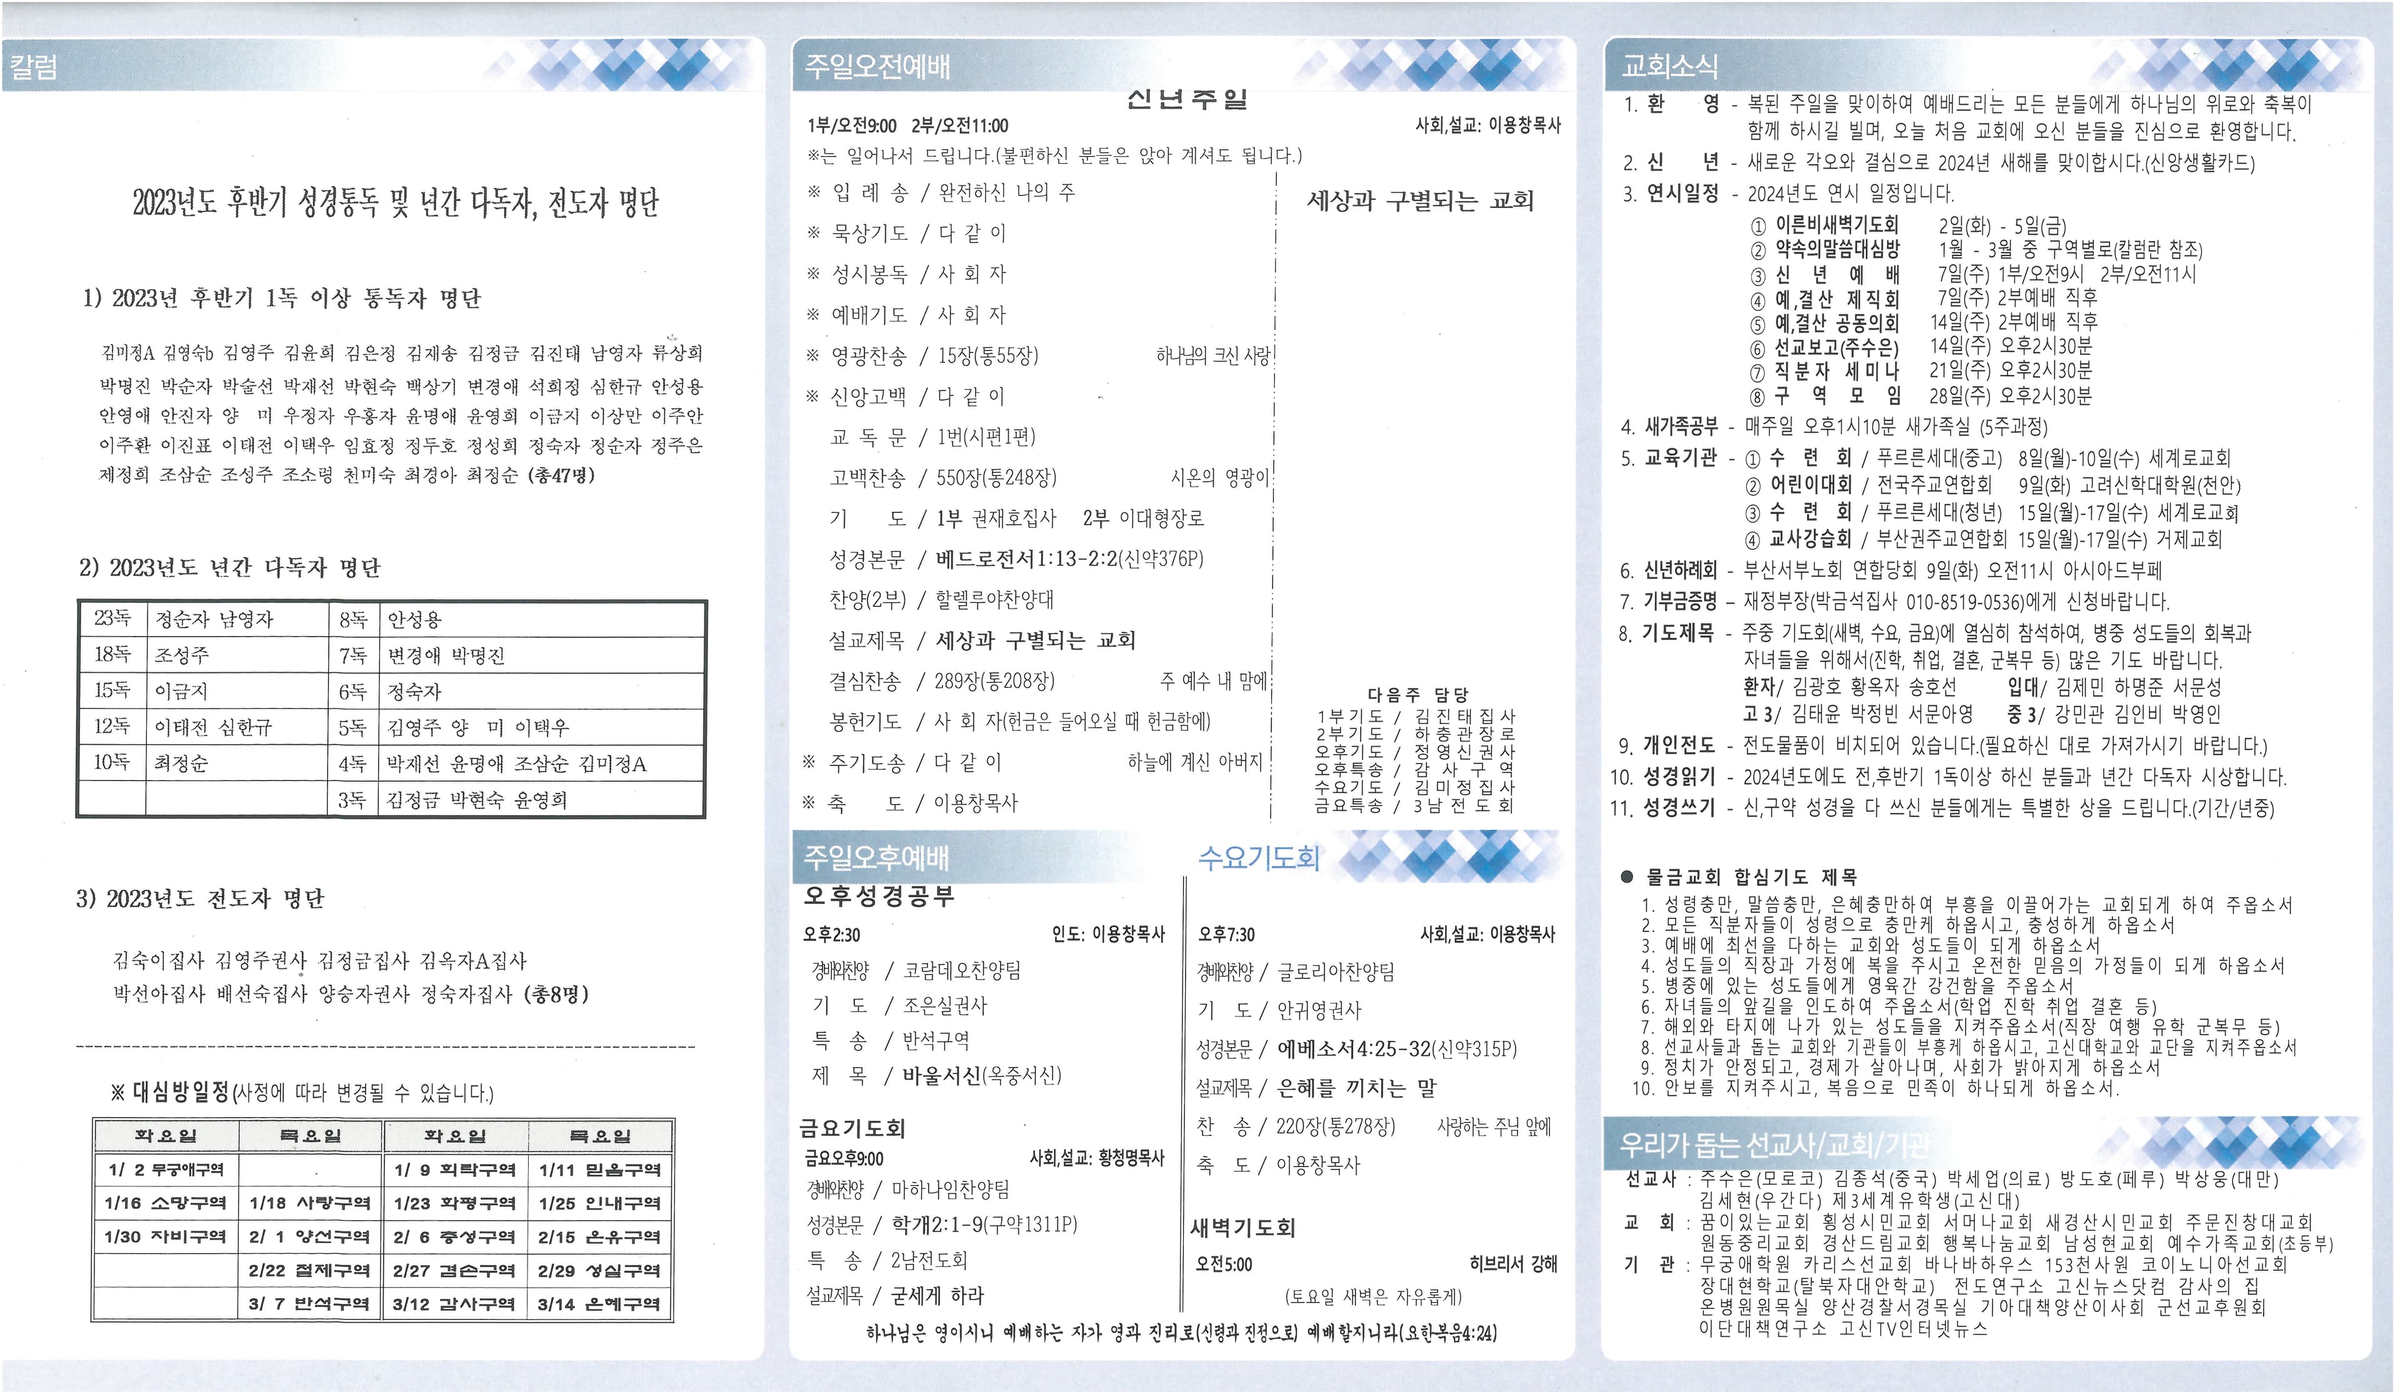2400x1392 pixels.
Task: Click the 주일오후예배 section header
Action: (x=876, y=858)
